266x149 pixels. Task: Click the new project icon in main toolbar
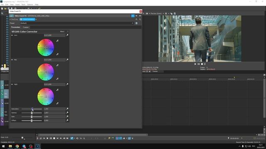click(2, 8)
